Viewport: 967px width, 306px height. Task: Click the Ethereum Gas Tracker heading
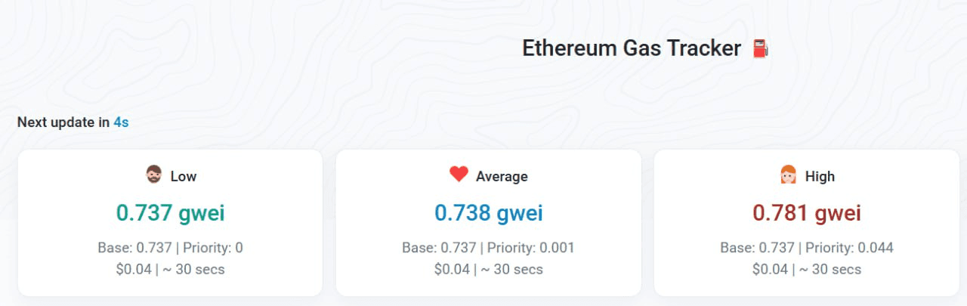631,48
